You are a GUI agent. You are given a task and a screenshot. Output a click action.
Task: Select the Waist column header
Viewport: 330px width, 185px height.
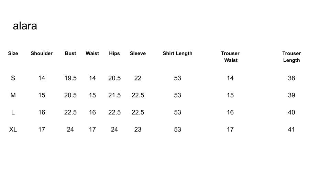(92, 53)
